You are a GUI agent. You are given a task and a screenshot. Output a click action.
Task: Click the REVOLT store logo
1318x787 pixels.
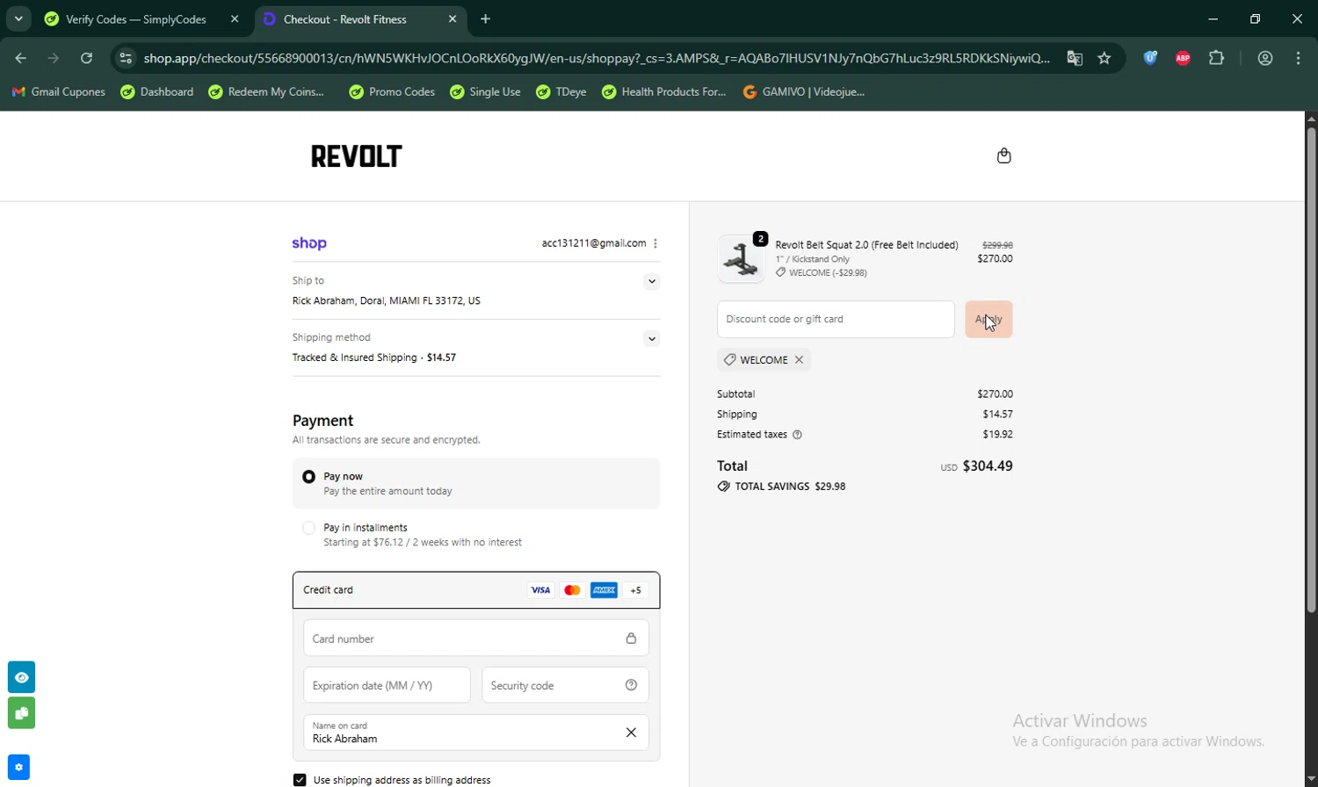tap(356, 156)
